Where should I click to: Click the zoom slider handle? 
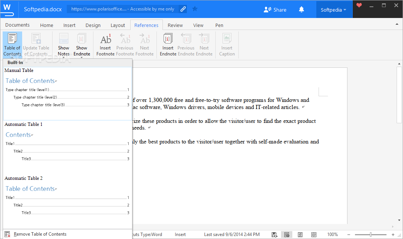[371, 235]
